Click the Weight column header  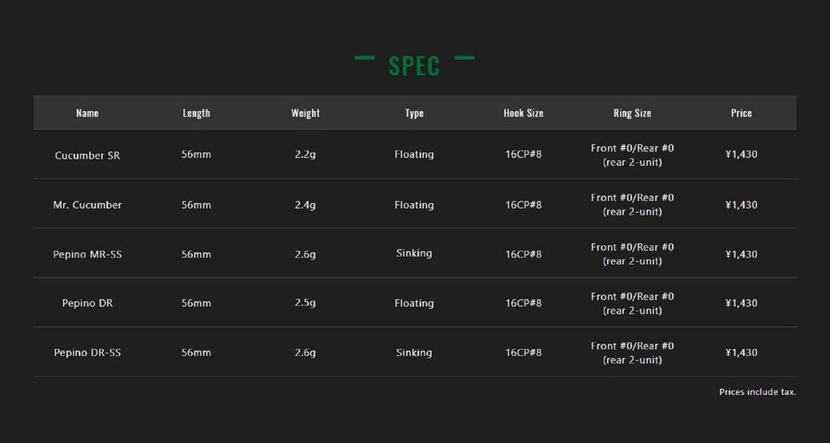(306, 113)
